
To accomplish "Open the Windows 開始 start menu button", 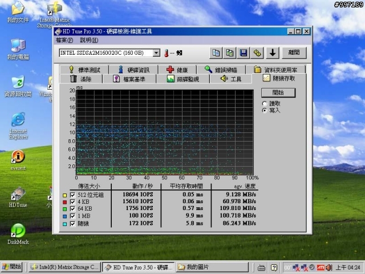I will coord(11,267).
